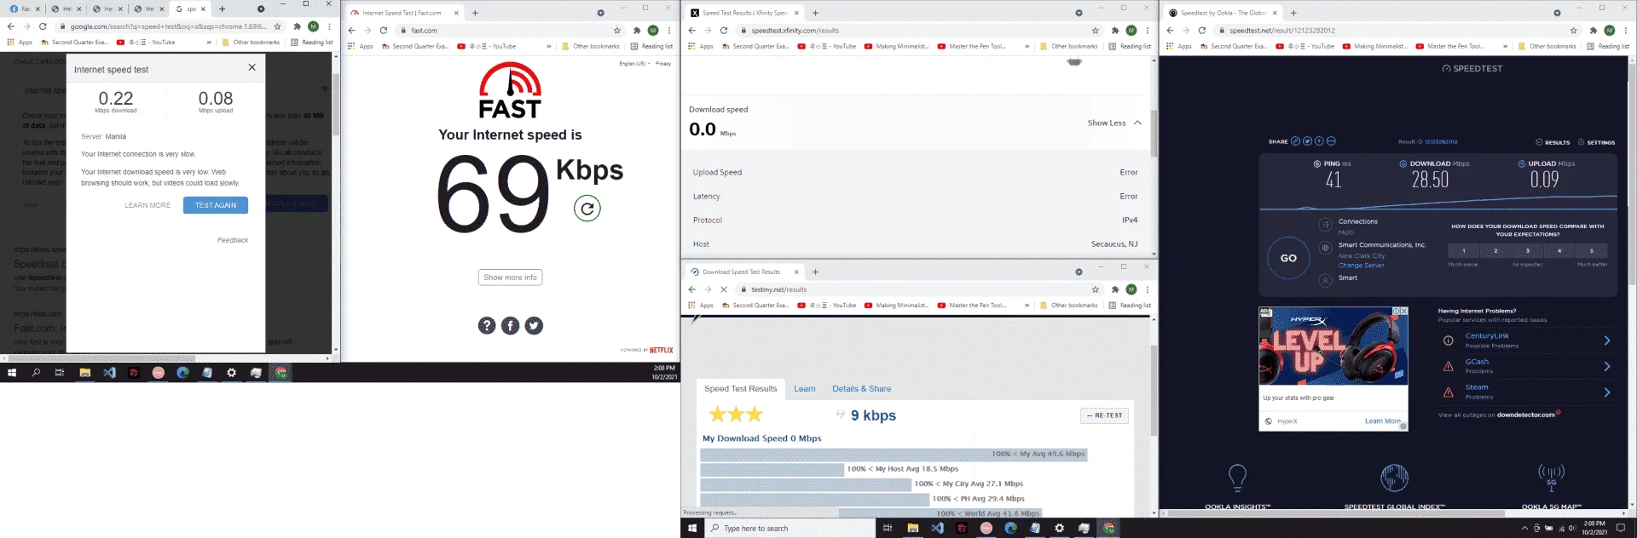This screenshot has width=1637, height=538.
Task: Rate speed expectation 5 on Speedtest
Action: (x=1591, y=250)
